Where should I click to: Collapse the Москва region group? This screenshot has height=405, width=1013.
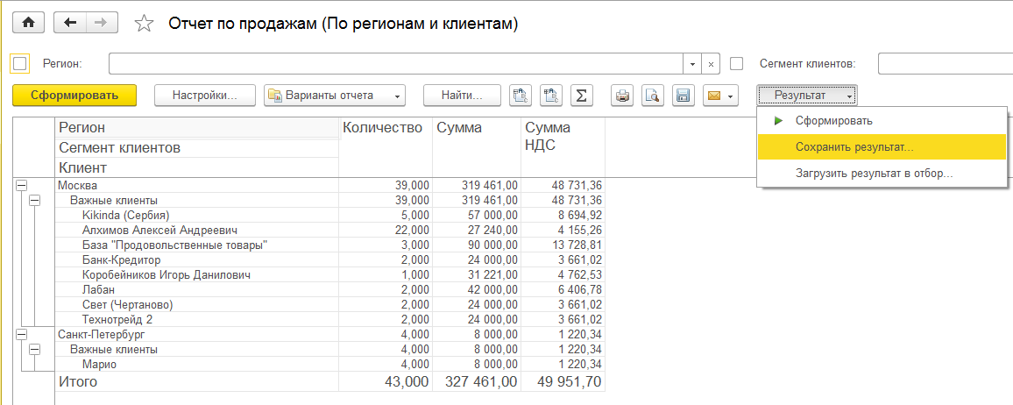(21, 186)
